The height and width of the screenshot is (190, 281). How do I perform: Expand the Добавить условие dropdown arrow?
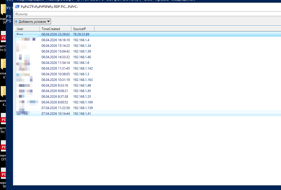(x=48, y=21)
